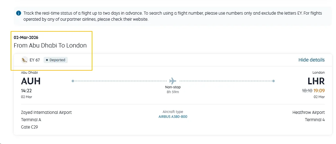The width and height of the screenshot is (336, 144).
Task: Click the departure dot on route line
Action: (73, 81)
